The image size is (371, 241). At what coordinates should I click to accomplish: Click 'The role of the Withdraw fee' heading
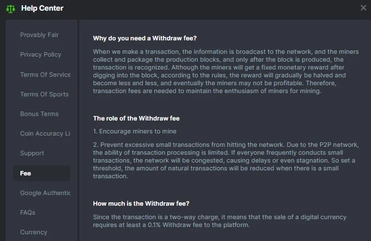pyautogui.click(x=136, y=118)
